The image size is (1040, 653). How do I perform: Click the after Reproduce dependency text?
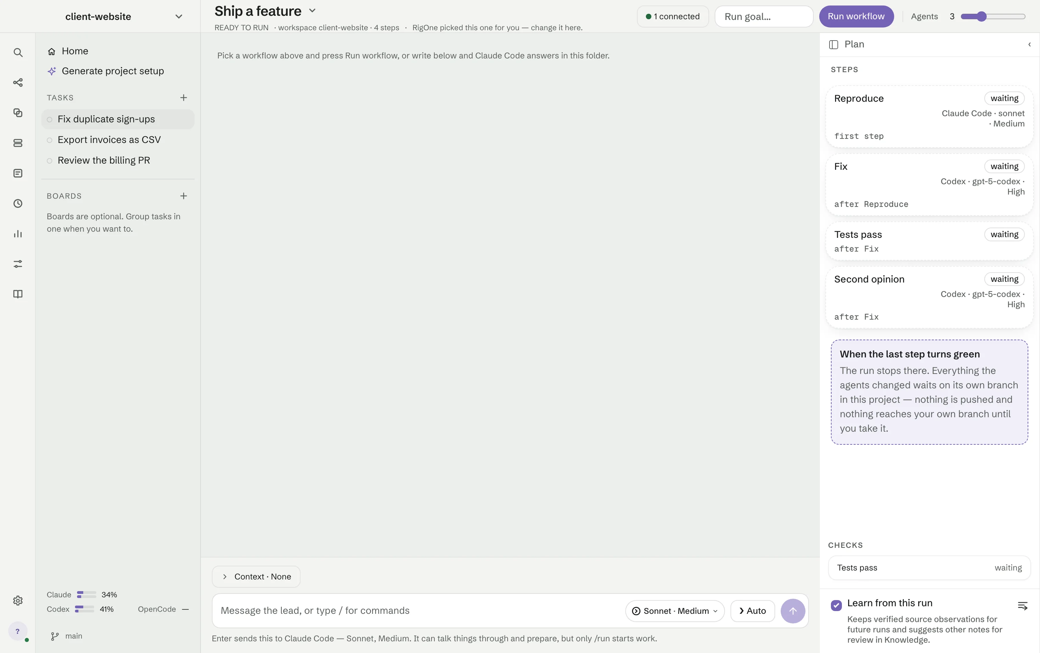871,204
